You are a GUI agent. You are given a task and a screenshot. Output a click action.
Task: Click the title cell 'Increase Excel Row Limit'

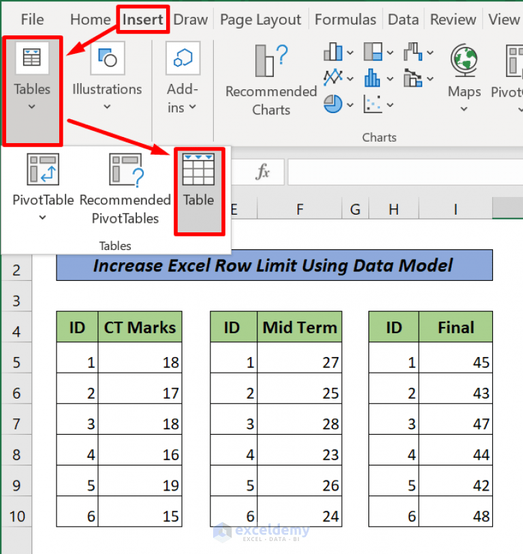(274, 265)
